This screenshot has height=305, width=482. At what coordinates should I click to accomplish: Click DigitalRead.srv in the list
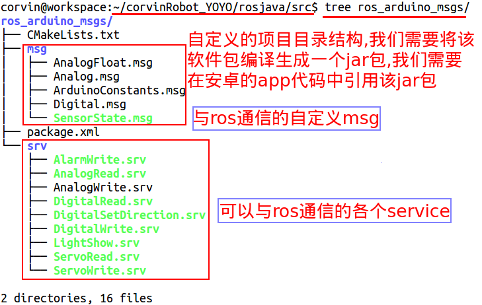tap(103, 201)
